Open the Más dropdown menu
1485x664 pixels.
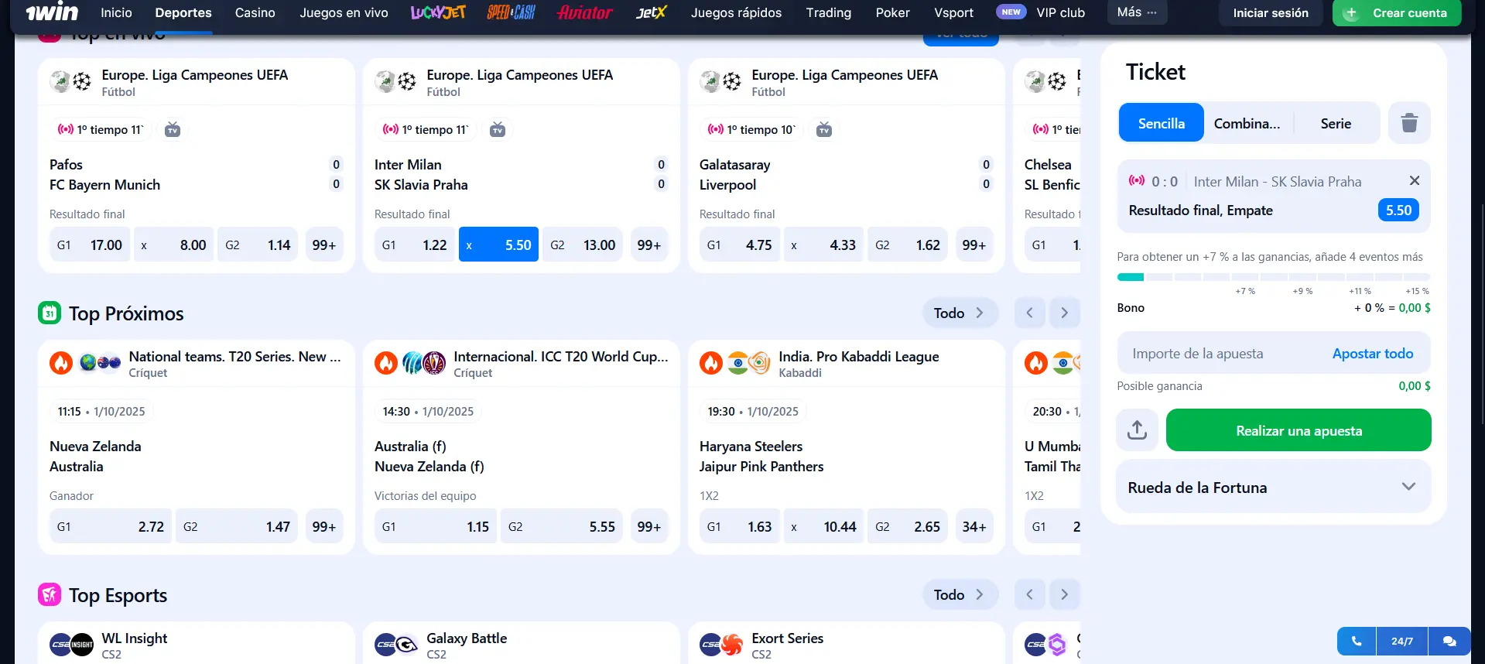(1136, 13)
